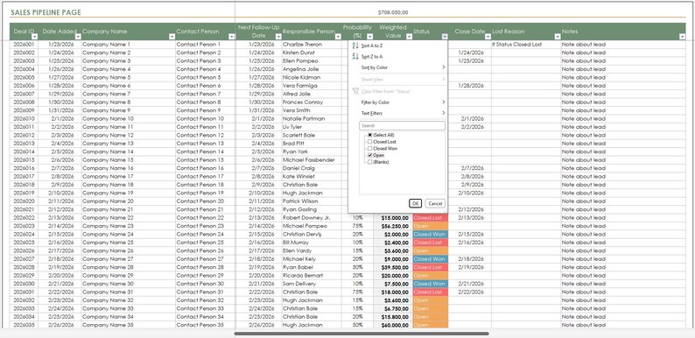Uncheck the Open filter option
The width and height of the screenshot is (695, 338).
point(370,155)
